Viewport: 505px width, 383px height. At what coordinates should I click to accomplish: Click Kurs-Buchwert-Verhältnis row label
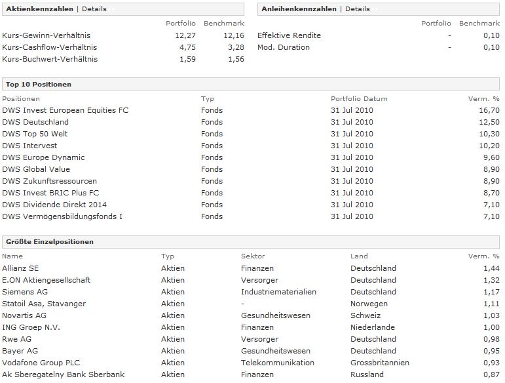[x=50, y=59]
